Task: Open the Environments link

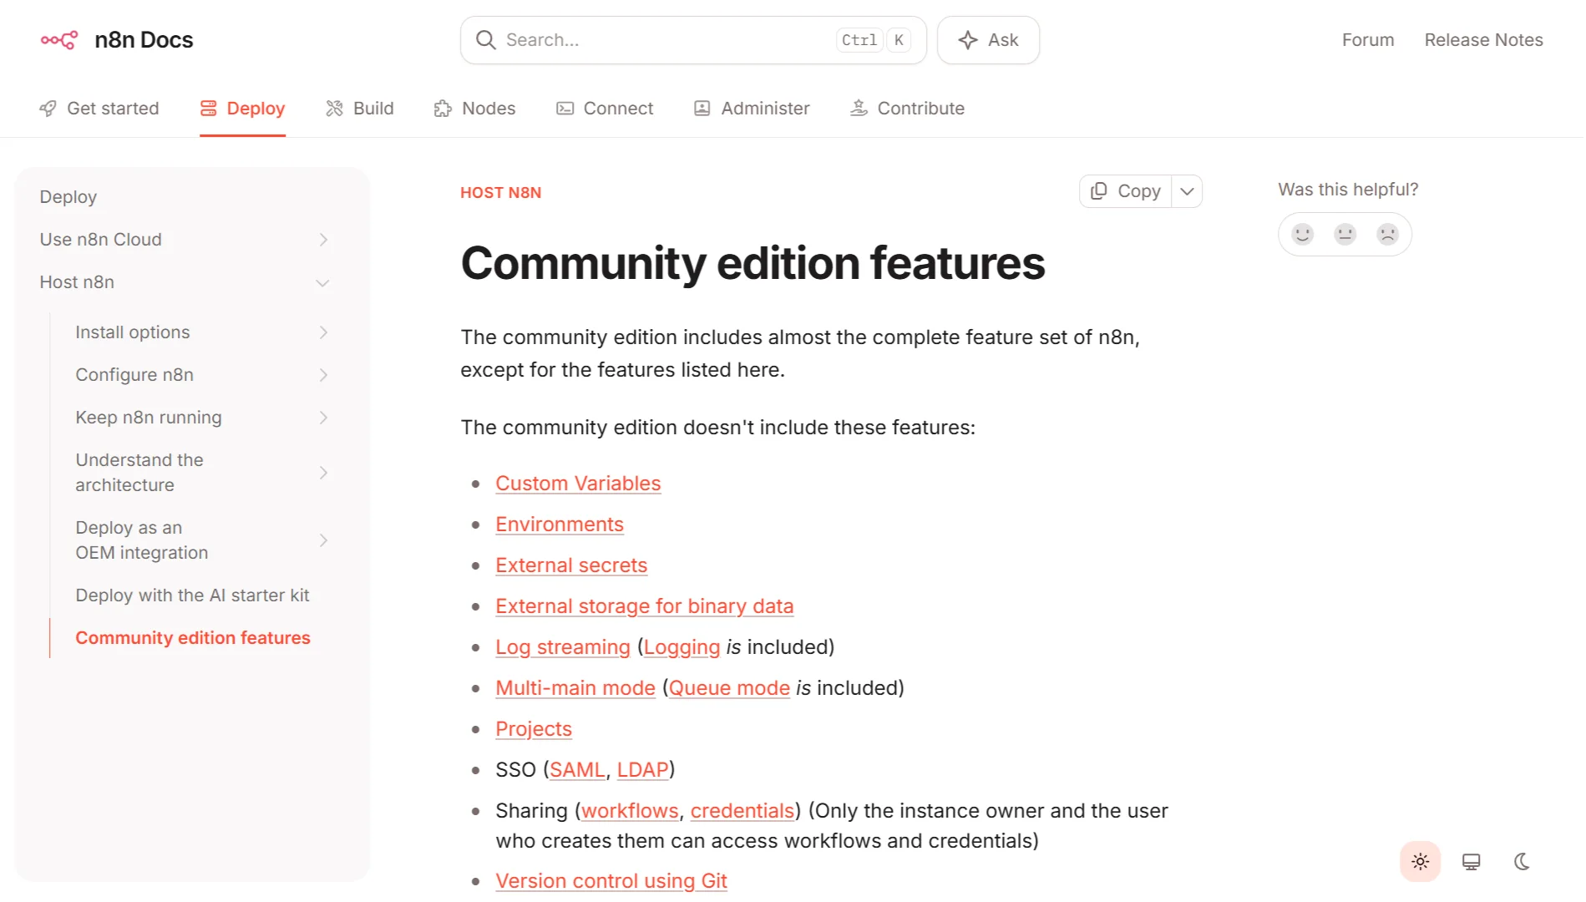Action: pos(560,524)
